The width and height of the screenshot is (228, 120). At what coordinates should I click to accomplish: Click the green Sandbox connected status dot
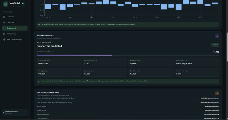[x=4, y=113]
